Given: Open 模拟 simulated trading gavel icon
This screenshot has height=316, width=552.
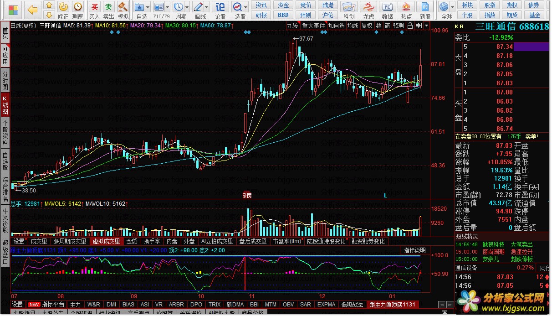Looking at the screenshot, I should (123, 6).
